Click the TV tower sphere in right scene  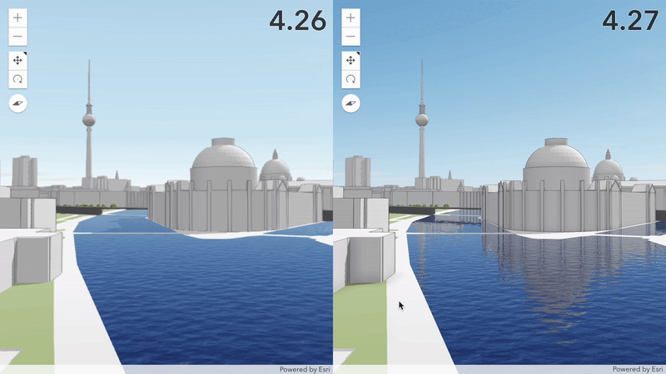(422, 120)
